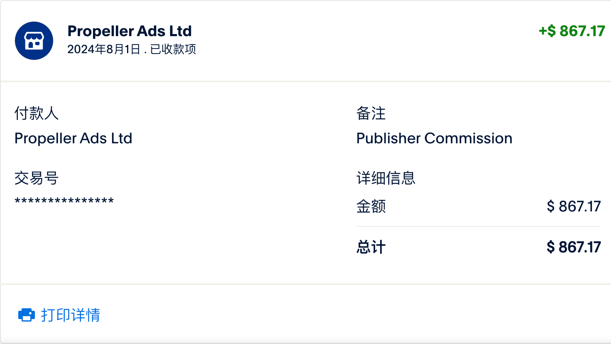Click the 详细信息 section heading
This screenshot has height=344, width=611.
(386, 178)
